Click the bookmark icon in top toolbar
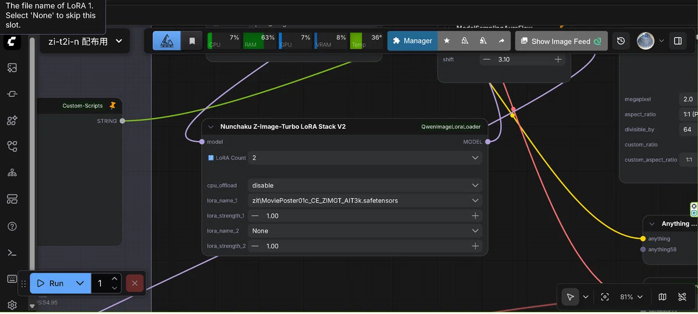The width and height of the screenshot is (698, 314). coord(192,41)
